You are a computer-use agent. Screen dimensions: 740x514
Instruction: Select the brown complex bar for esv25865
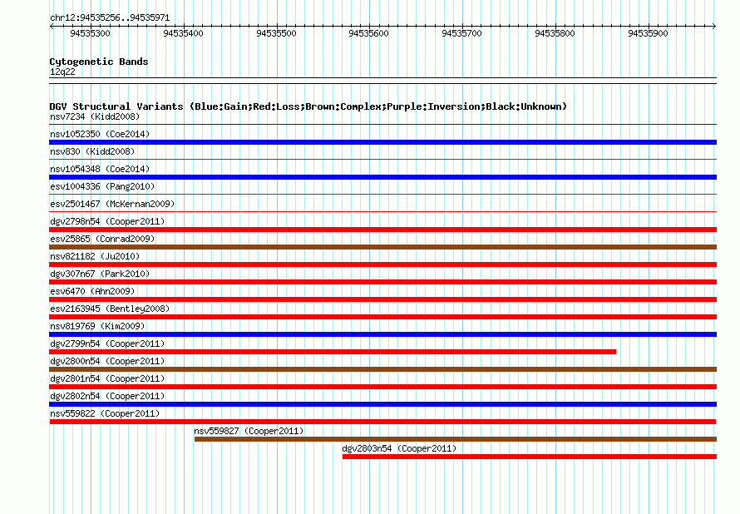(382, 247)
